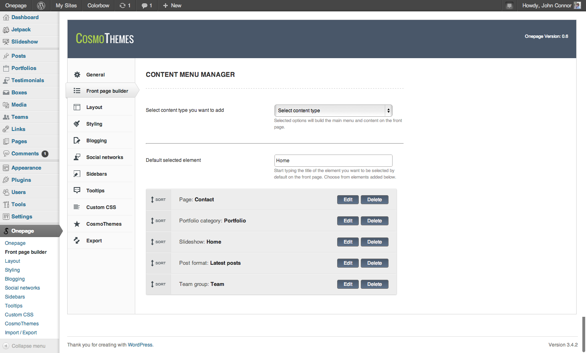This screenshot has width=586, height=353.
Task: Click the Styling paintbrush icon
Action: click(x=77, y=124)
